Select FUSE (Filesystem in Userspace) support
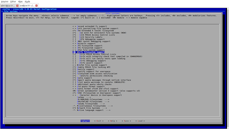This screenshot has width=229, height=129. click(x=97, y=93)
